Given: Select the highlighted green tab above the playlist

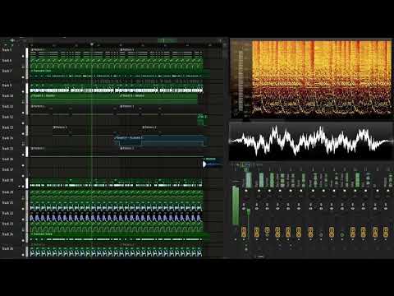Looking at the screenshot, I should click(x=167, y=40).
